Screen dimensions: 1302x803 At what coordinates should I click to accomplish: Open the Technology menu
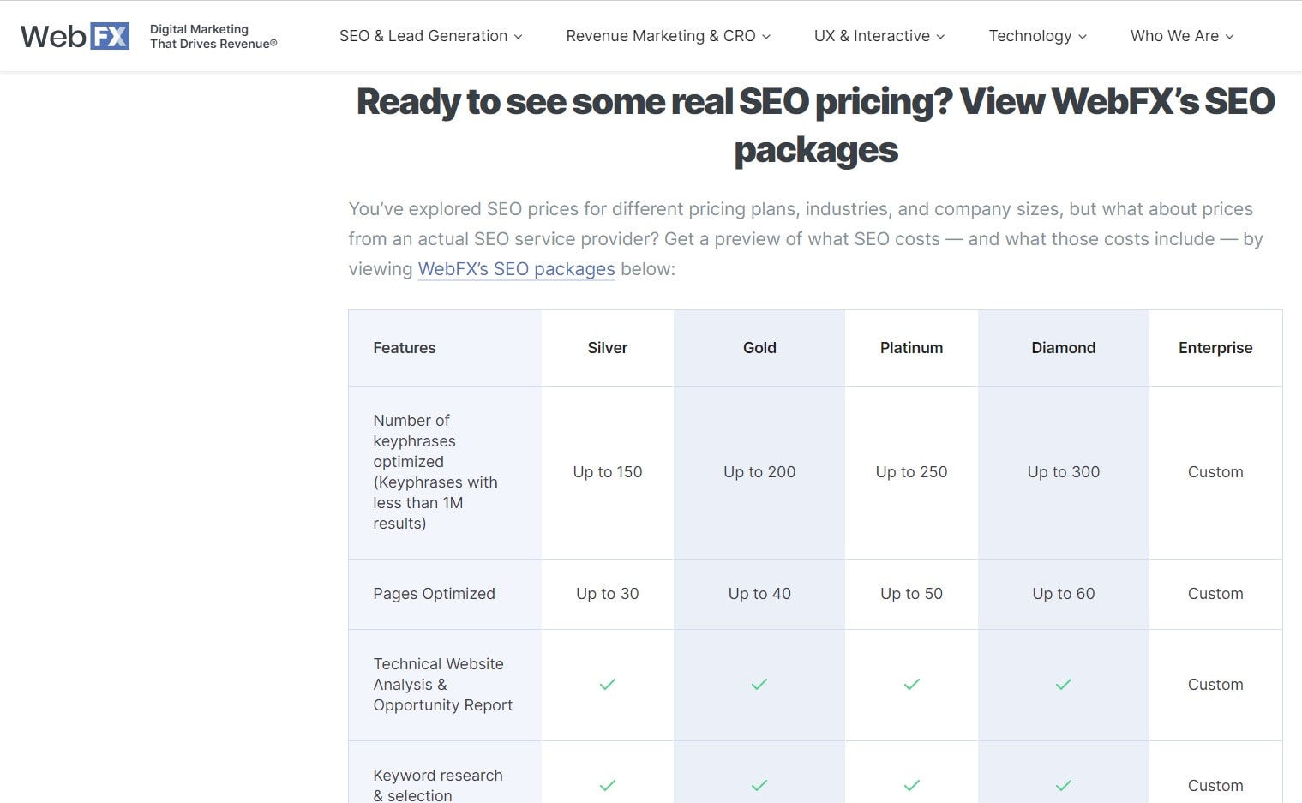[x=1037, y=36]
